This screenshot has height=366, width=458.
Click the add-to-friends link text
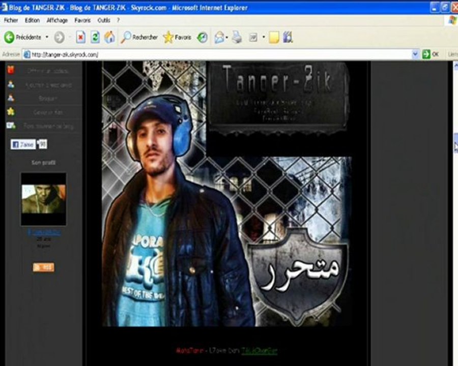point(48,85)
